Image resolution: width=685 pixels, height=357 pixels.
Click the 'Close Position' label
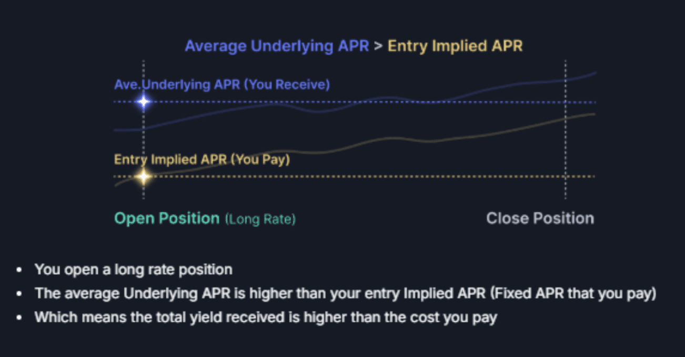540,218
